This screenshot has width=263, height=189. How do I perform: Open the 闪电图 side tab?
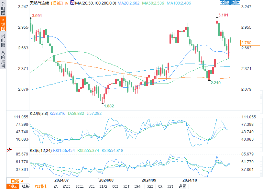tap(3, 40)
